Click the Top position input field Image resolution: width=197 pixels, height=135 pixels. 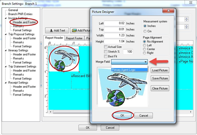(x=115, y=29)
